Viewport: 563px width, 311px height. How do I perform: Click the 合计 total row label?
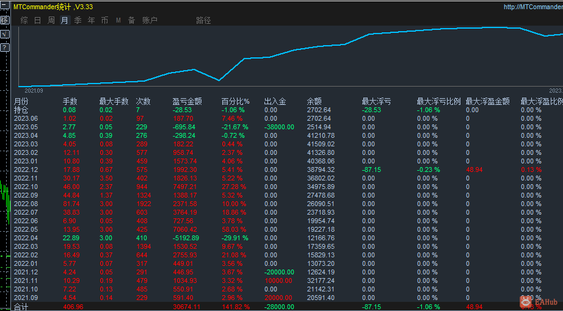pos(21,307)
